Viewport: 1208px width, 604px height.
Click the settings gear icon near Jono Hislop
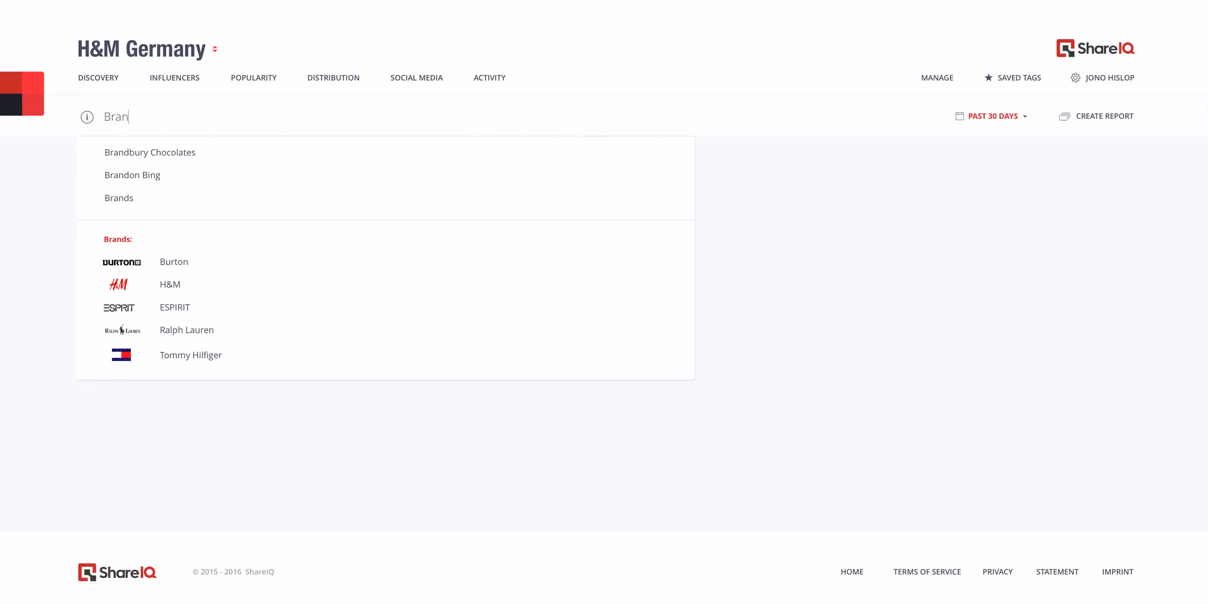coord(1075,78)
